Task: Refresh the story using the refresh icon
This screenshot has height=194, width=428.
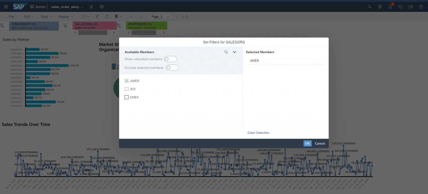Action: [x=107, y=16]
